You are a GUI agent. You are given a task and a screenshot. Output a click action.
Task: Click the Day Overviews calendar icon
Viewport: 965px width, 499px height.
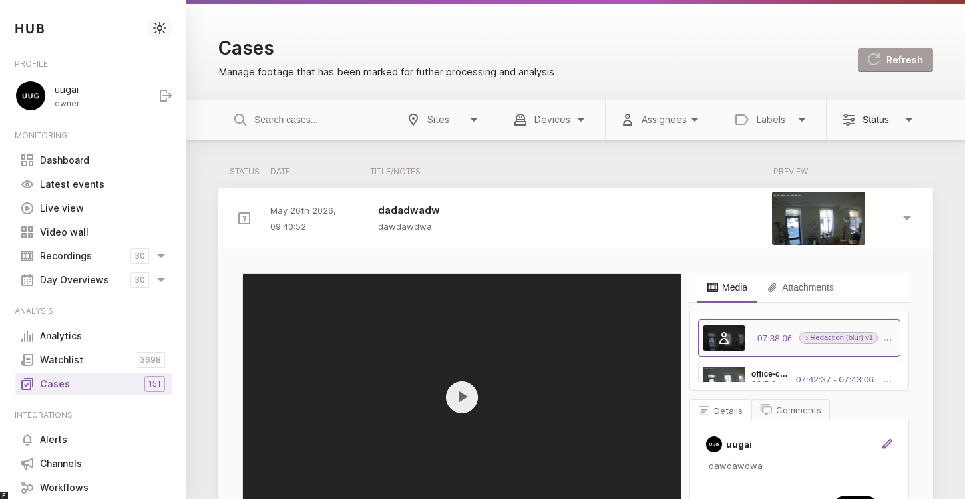pos(27,280)
